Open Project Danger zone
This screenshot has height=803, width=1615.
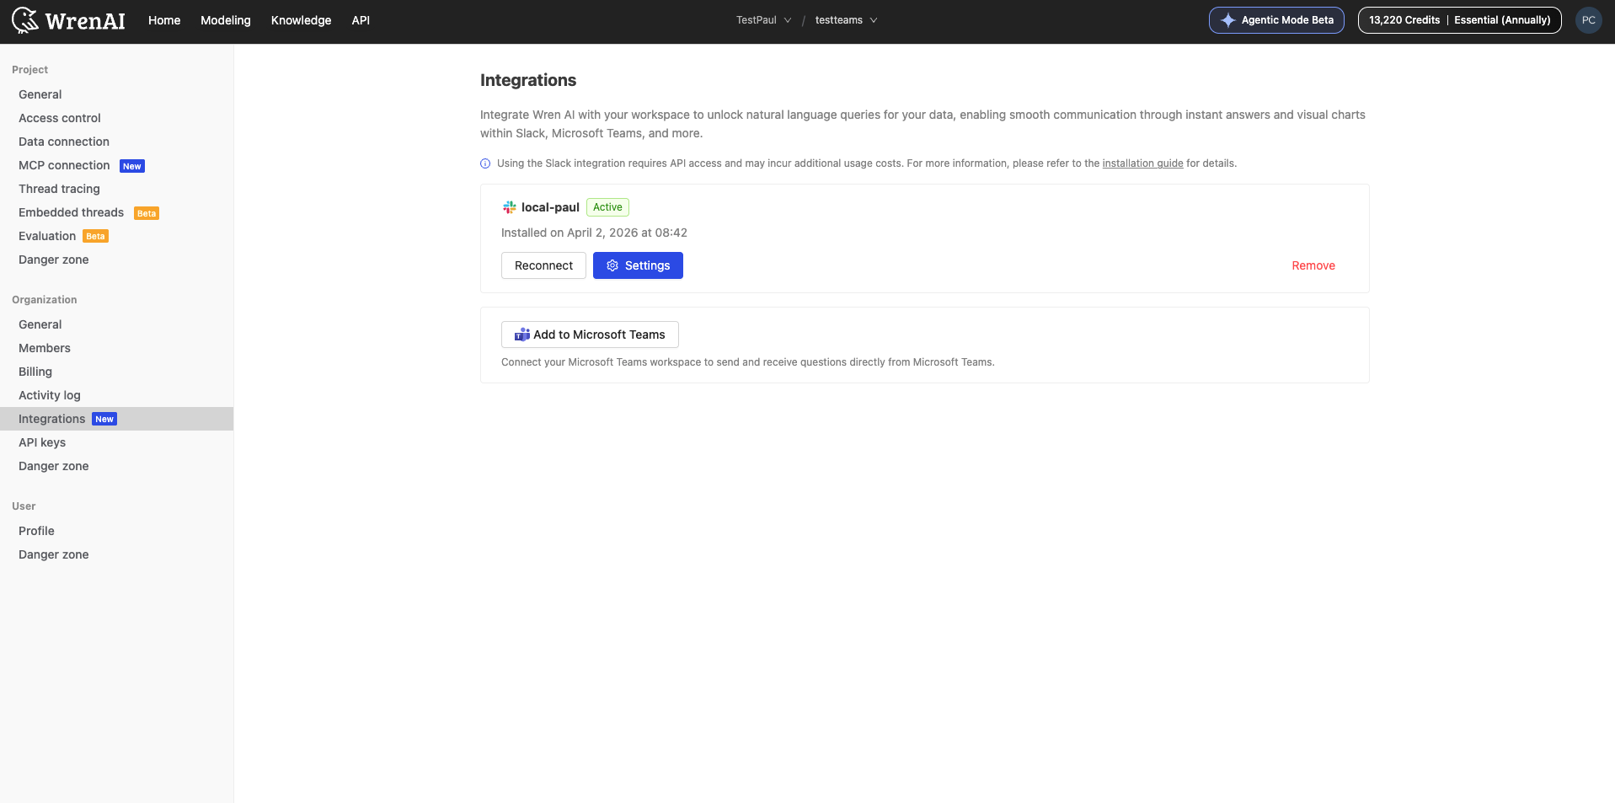tap(116, 260)
